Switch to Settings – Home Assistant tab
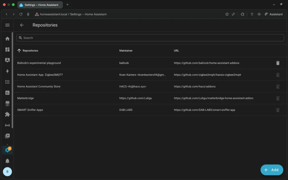The width and height of the screenshot is (288, 180). pos(40,5)
